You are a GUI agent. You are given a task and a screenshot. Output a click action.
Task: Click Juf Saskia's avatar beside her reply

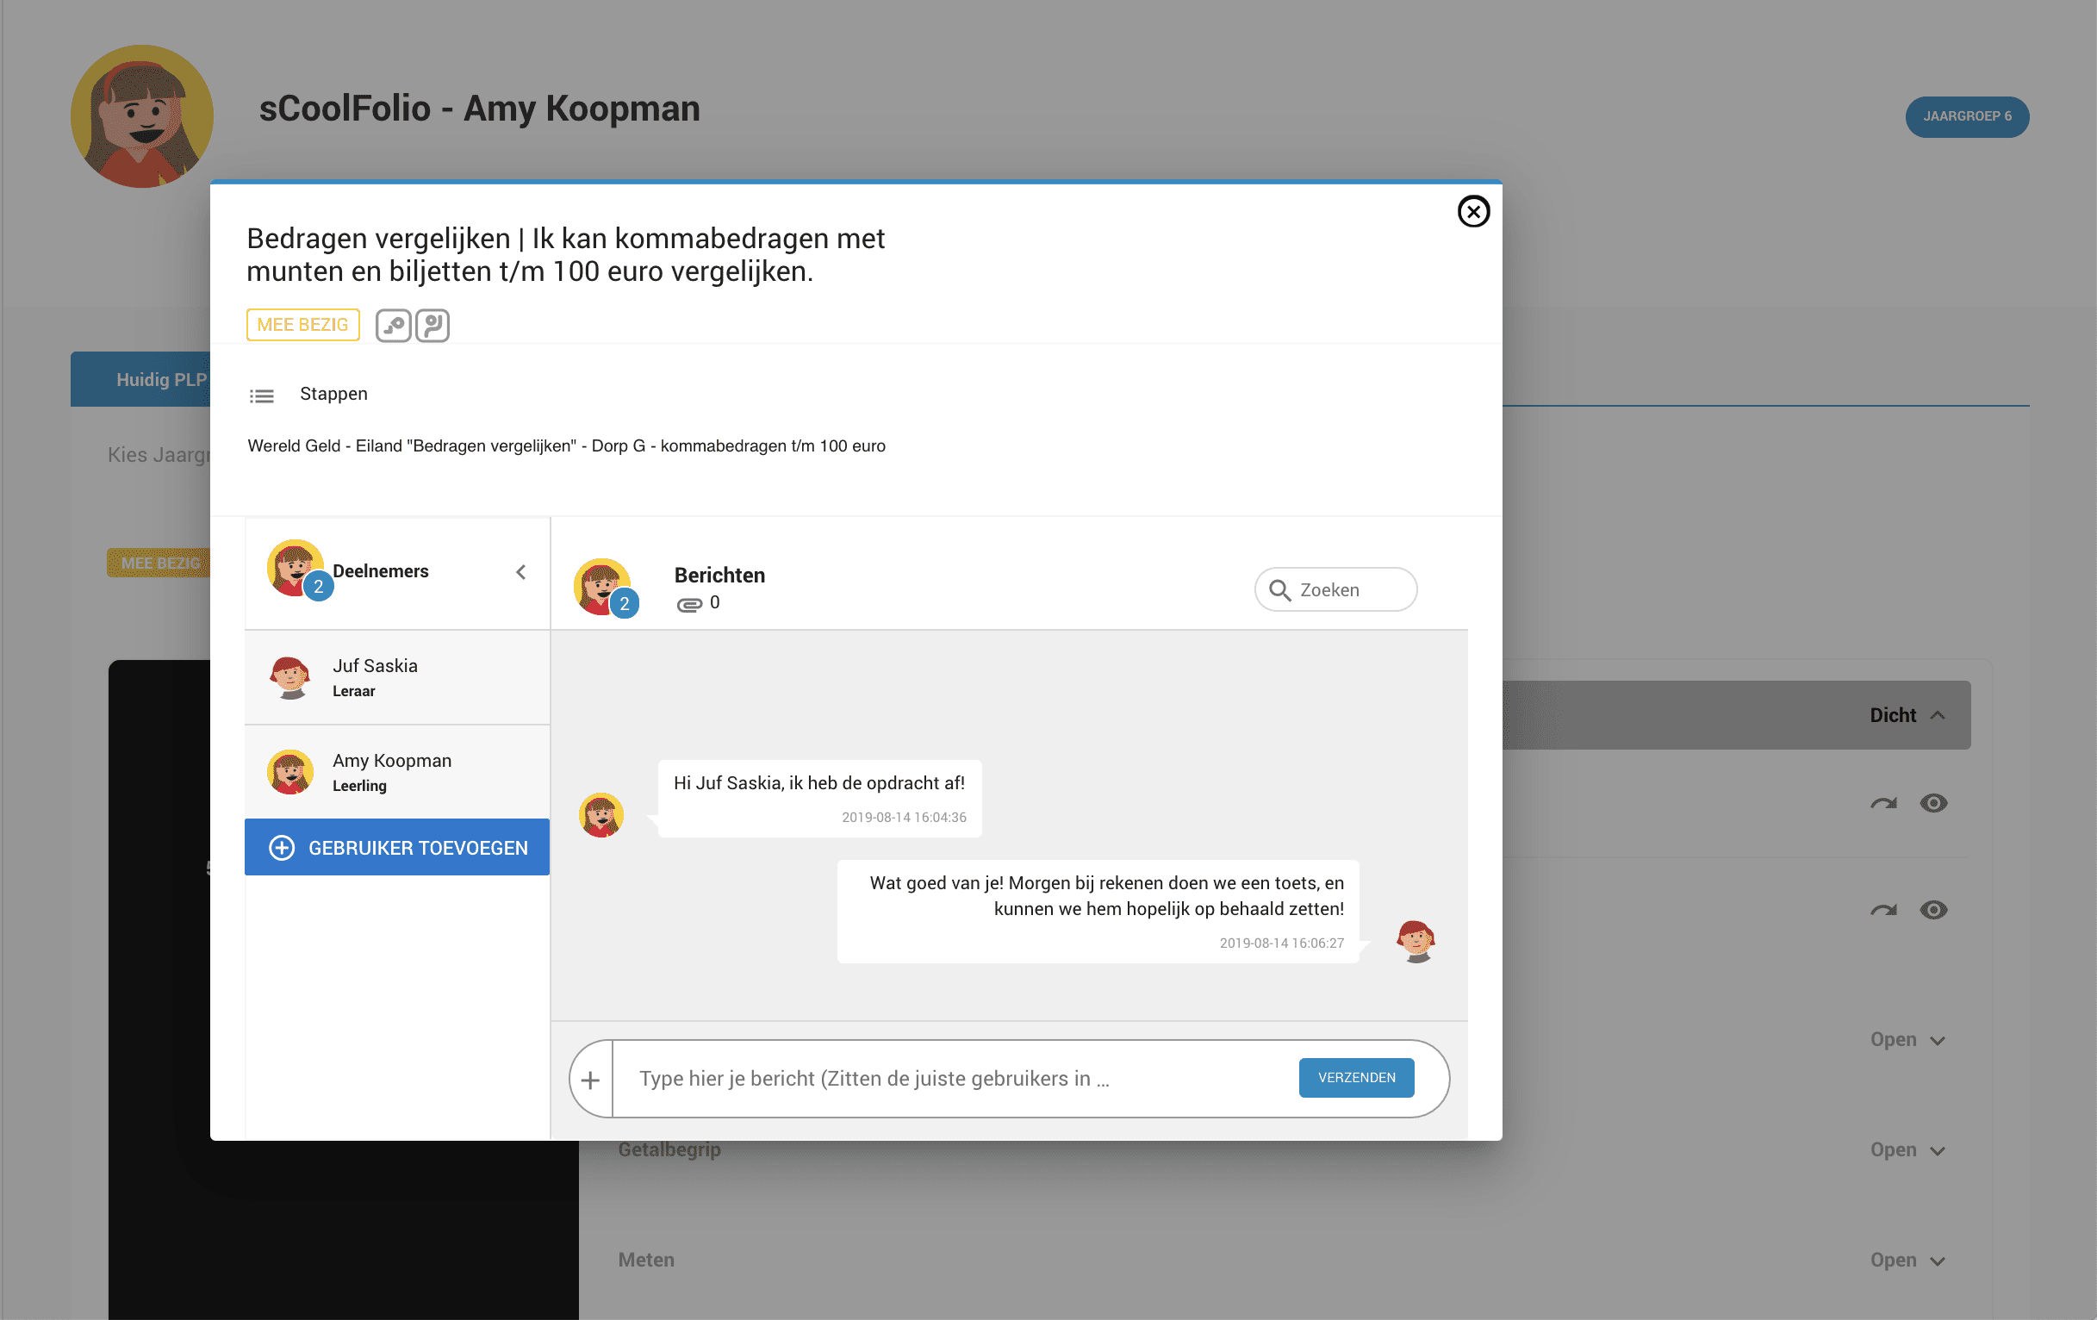click(1416, 941)
